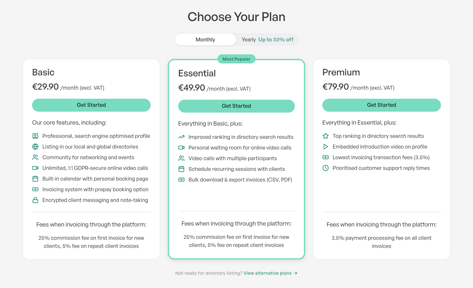Open the View alternative plans link
Screen dimensions: 473x288
268,273
